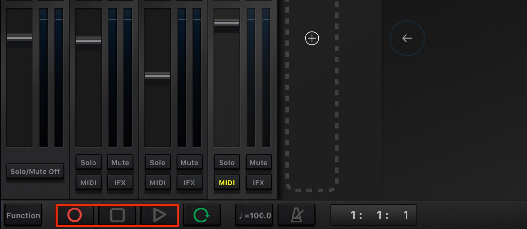Click the Solo/Mute Off button
The width and height of the screenshot is (527, 229).
(x=35, y=171)
